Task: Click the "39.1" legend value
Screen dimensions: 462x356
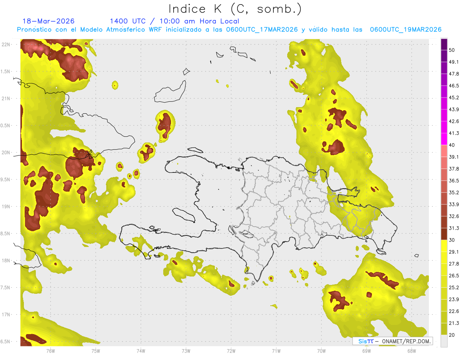Action: click(454, 157)
